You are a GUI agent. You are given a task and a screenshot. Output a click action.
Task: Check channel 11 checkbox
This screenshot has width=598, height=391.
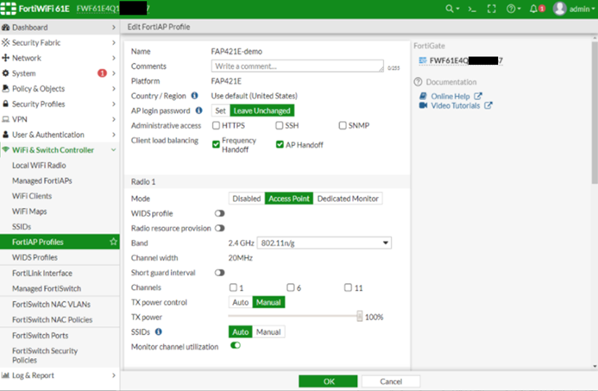coord(348,287)
